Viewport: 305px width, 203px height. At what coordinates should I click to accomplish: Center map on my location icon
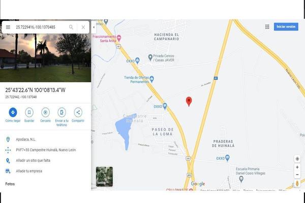(297, 159)
